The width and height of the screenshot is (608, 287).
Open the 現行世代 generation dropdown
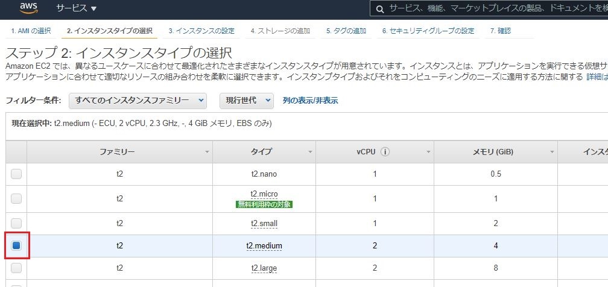coord(247,101)
